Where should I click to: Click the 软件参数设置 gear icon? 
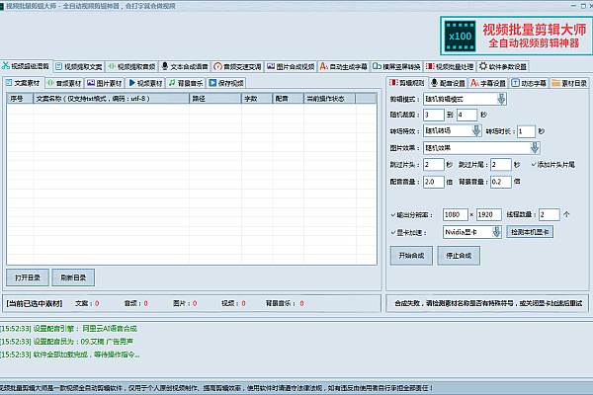point(483,66)
